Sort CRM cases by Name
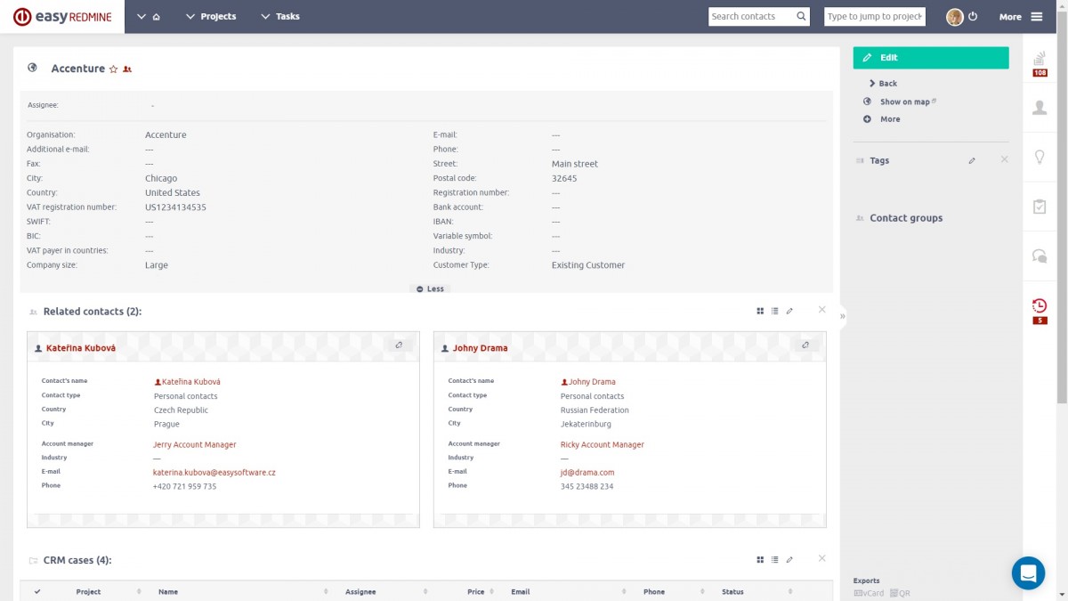Screen dimensions: 1068x601 pyautogui.click(x=168, y=591)
